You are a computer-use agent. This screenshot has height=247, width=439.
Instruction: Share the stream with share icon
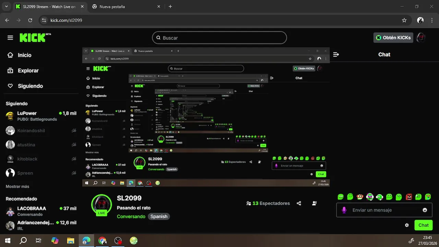click(x=299, y=203)
